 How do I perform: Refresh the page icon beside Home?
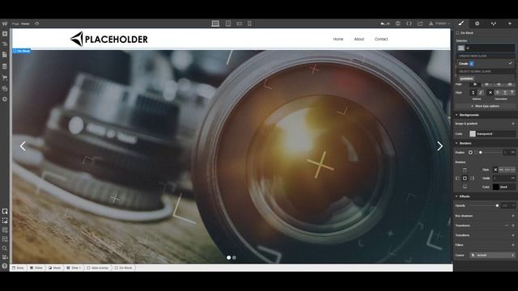coord(37,23)
